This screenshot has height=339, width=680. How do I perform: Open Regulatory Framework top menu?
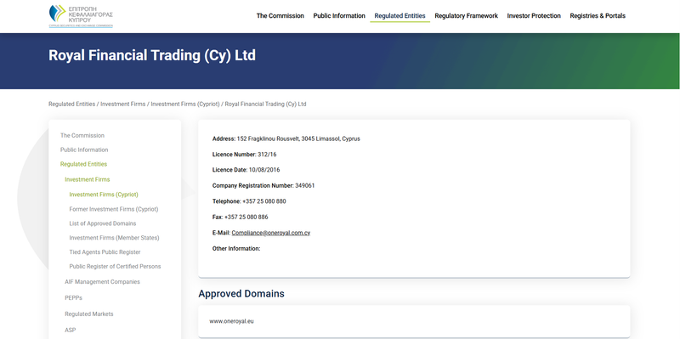[x=466, y=16]
